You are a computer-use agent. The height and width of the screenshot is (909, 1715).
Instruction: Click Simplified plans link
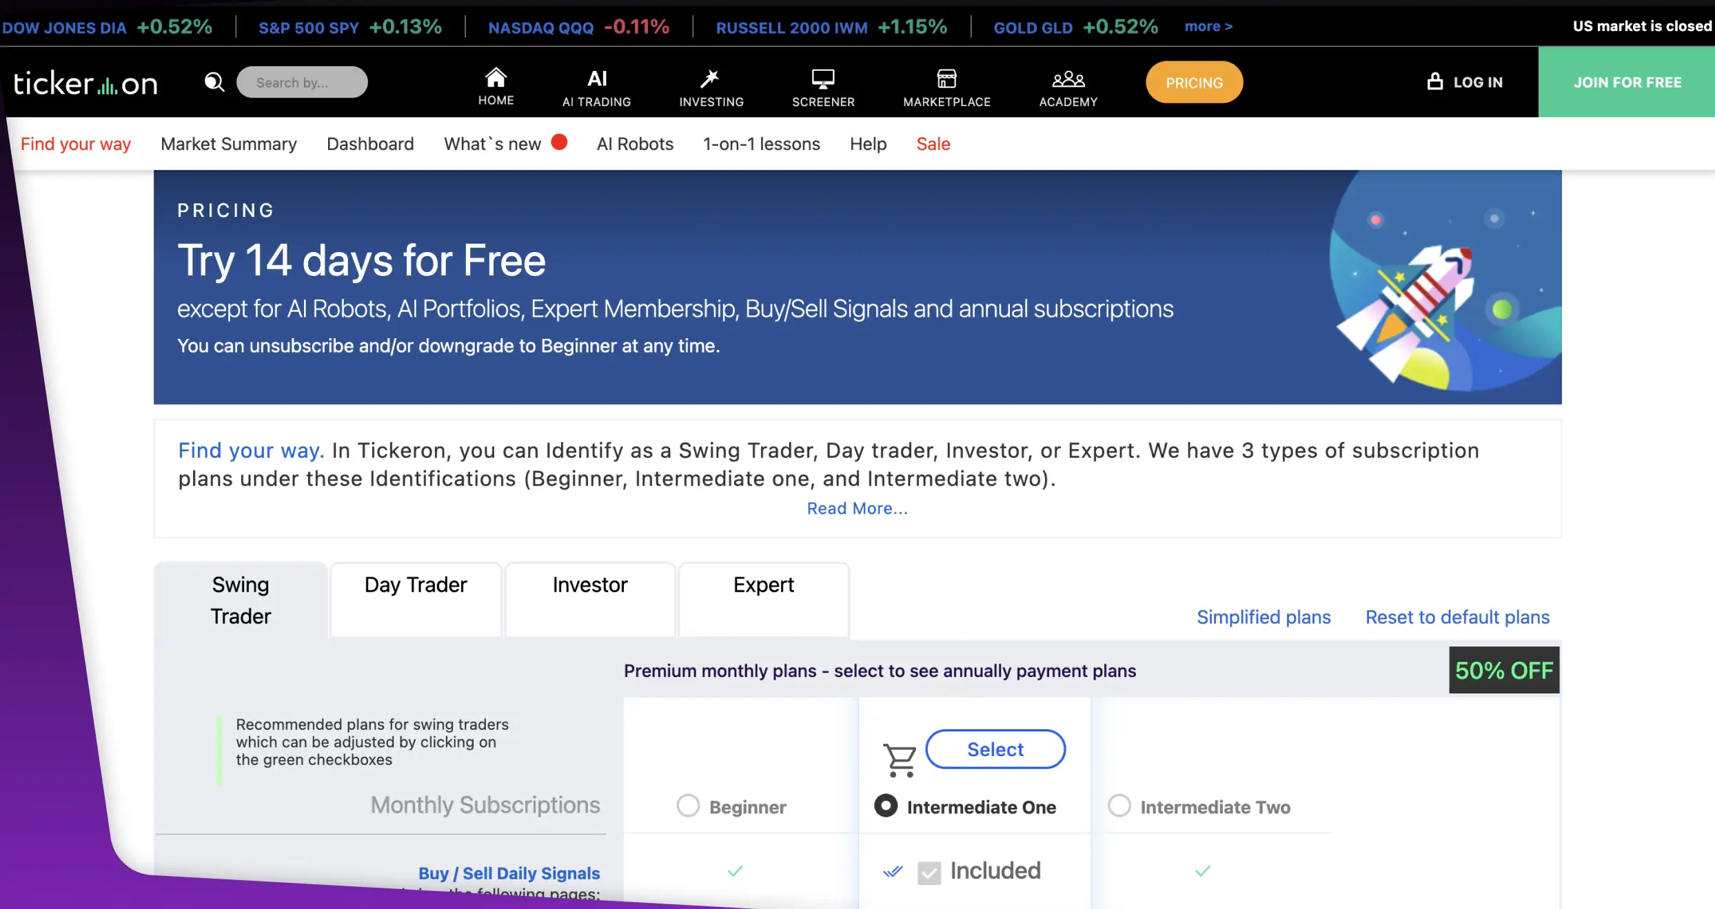(x=1264, y=616)
